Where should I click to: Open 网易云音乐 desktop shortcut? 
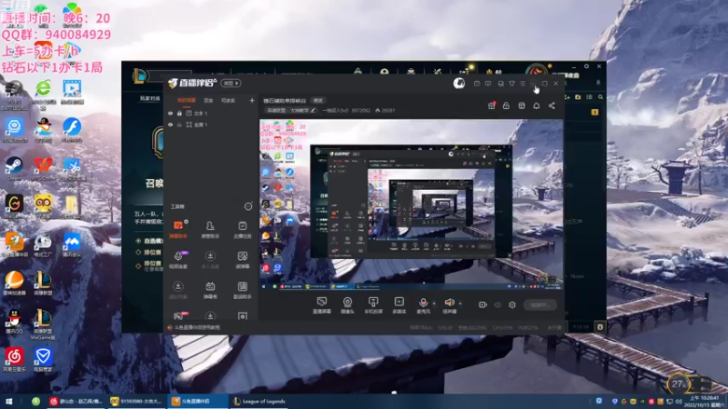14,360
